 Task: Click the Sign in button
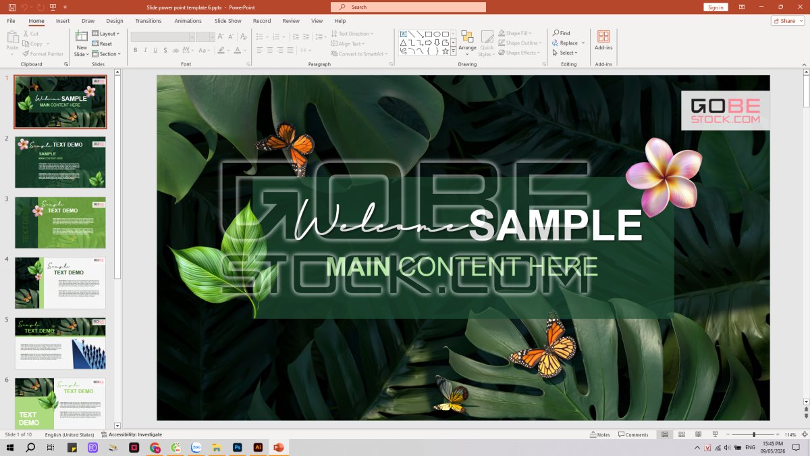click(x=715, y=7)
